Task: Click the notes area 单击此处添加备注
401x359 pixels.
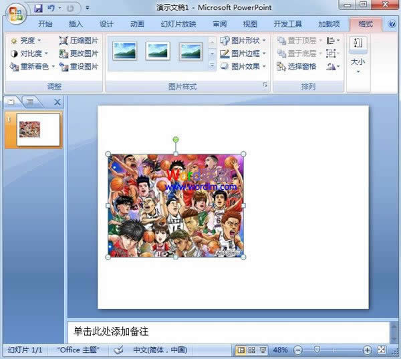Action: point(229,332)
